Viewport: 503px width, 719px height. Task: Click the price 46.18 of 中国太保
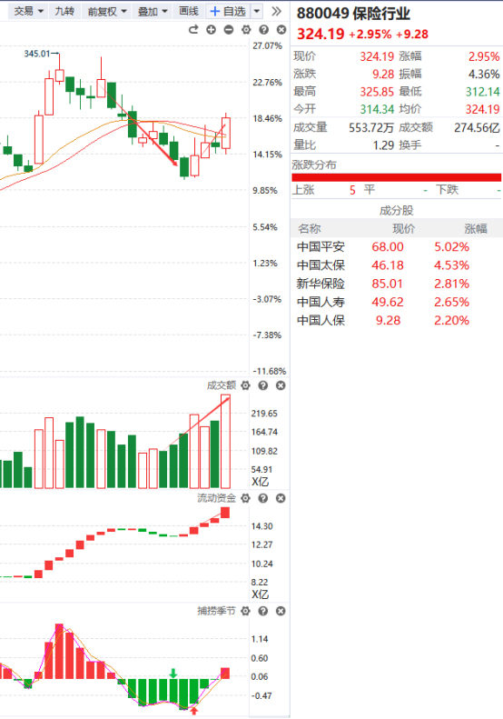388,265
